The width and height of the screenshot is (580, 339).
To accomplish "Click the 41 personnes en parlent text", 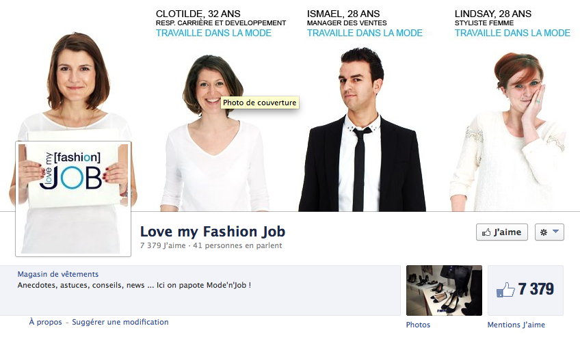I will (x=237, y=245).
